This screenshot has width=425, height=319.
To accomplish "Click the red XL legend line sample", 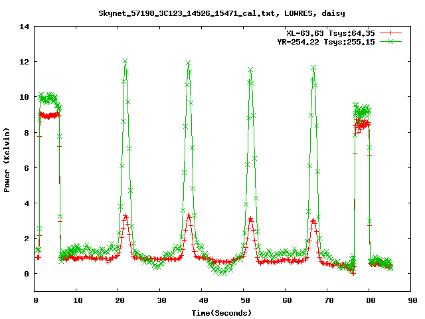I will (390, 33).
